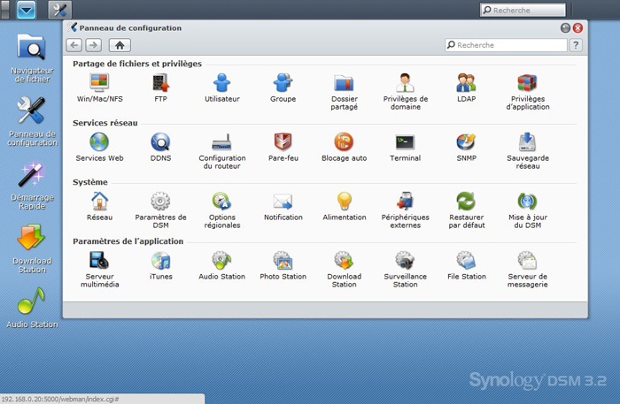Open Surveillance Station settings
Viewport: 620px width, 404px height.
coord(406,269)
